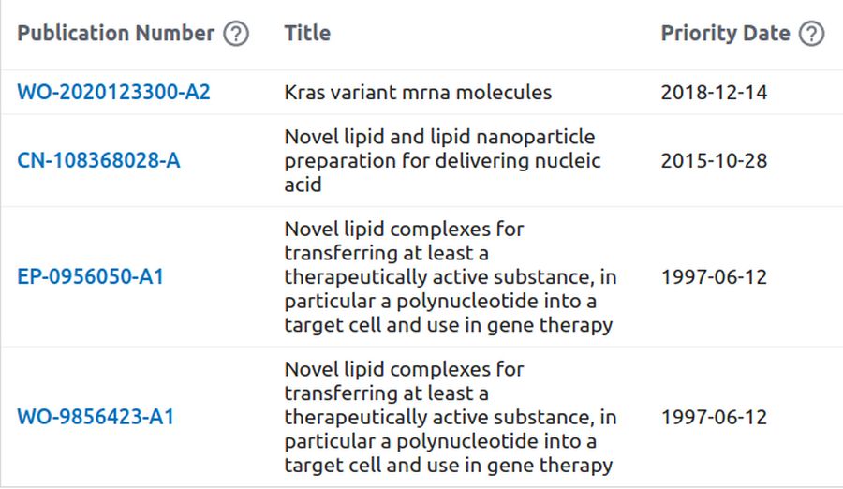Click the Priority Date column header
The height and width of the screenshot is (489, 843).
click(x=725, y=34)
